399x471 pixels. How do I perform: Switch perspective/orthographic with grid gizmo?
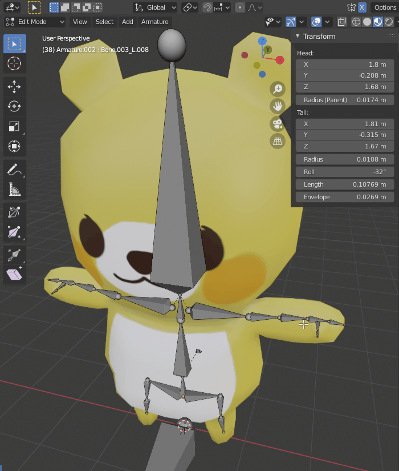tap(278, 141)
